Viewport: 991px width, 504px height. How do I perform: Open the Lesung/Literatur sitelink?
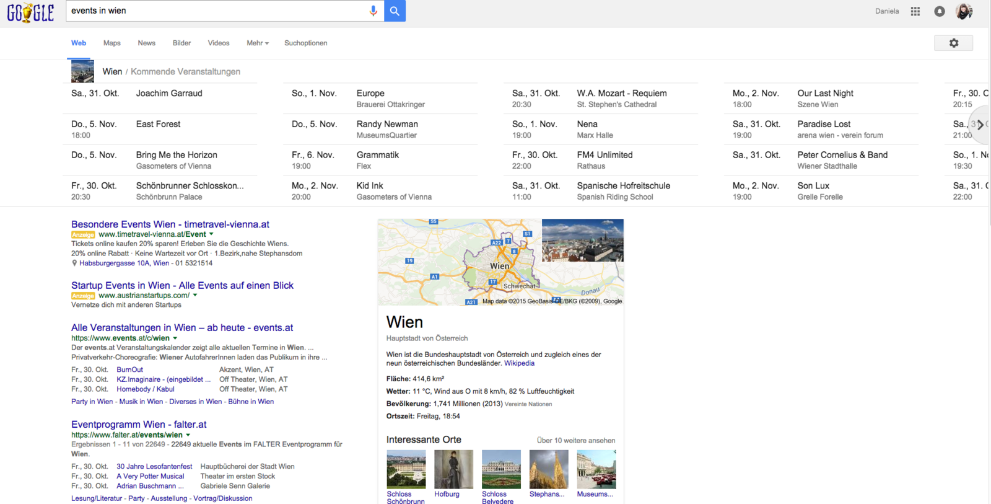97,498
